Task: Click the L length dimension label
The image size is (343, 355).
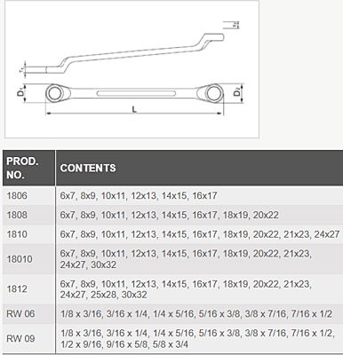Action: (x=134, y=109)
